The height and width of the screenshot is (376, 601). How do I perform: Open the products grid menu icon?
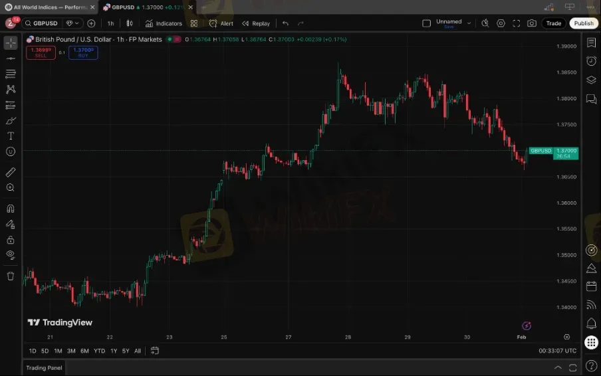coord(592,342)
